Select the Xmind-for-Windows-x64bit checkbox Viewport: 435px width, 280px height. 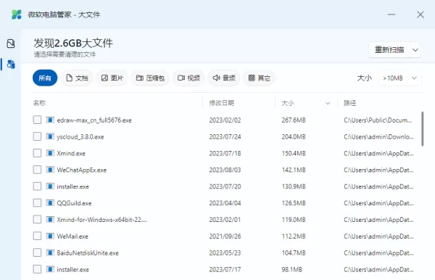(37, 220)
